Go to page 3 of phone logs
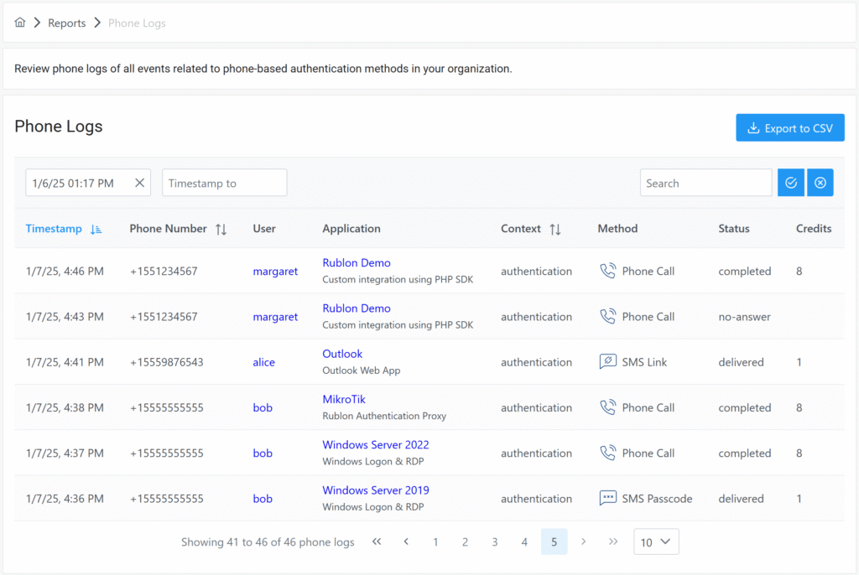This screenshot has height=575, width=859. [x=495, y=541]
